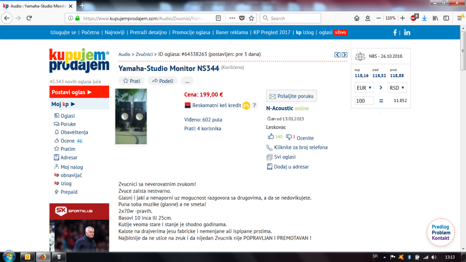Open Ocene in the sidebar

pyautogui.click(x=68, y=141)
